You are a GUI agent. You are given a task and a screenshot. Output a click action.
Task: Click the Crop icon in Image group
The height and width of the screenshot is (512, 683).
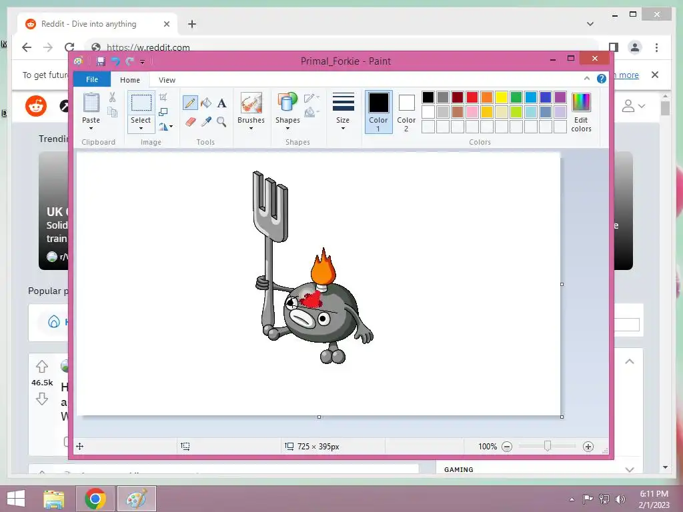163,97
